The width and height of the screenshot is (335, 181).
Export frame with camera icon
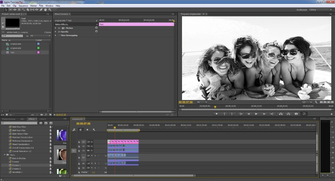click(x=296, y=114)
